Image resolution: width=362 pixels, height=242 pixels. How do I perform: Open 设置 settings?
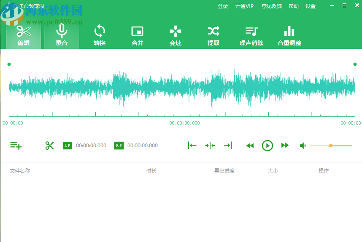coord(311,6)
